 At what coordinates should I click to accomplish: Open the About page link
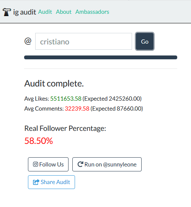tap(64, 12)
